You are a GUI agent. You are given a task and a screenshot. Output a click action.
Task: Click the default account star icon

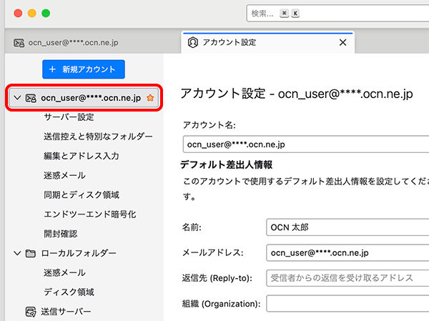[150, 98]
